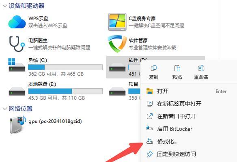Open the WPS云盘 cloud icon

tap(17, 22)
